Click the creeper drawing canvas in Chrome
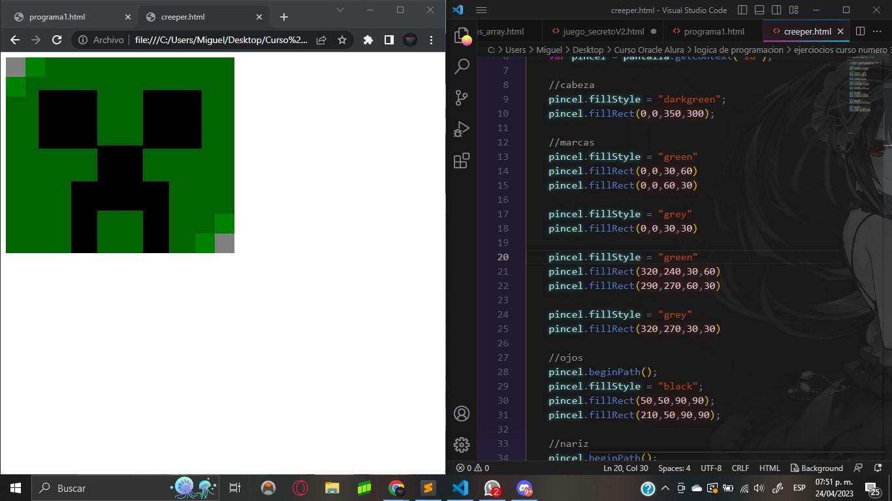892x501 pixels. [x=120, y=155]
